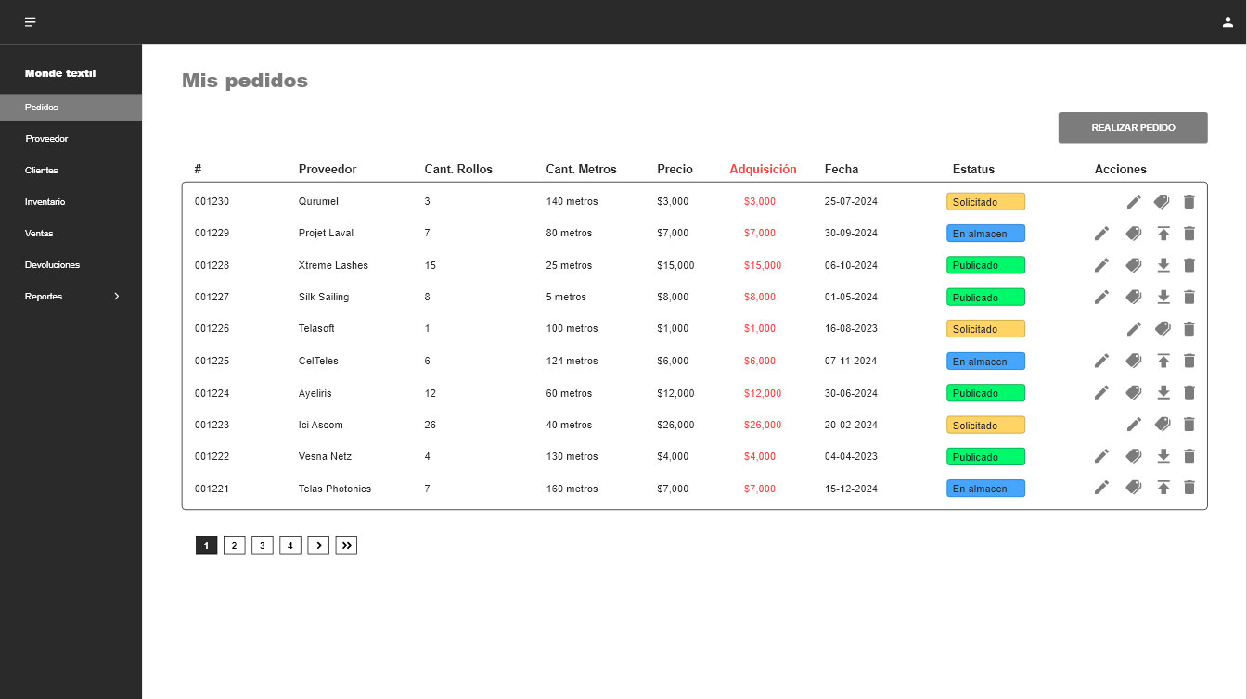
Task: Click Solicitado status of order 001226
Action: coord(985,329)
